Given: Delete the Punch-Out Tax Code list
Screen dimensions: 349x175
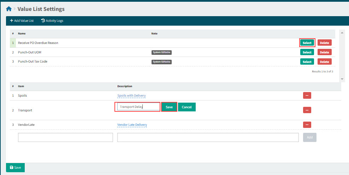Looking at the screenshot, I should 324,62.
